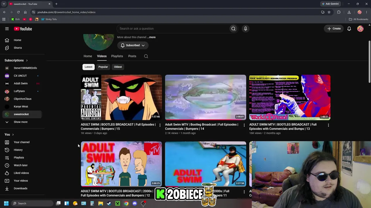Open the ClipsVonClaus subscription channel
371x208 pixels.
pyautogui.click(x=22, y=99)
